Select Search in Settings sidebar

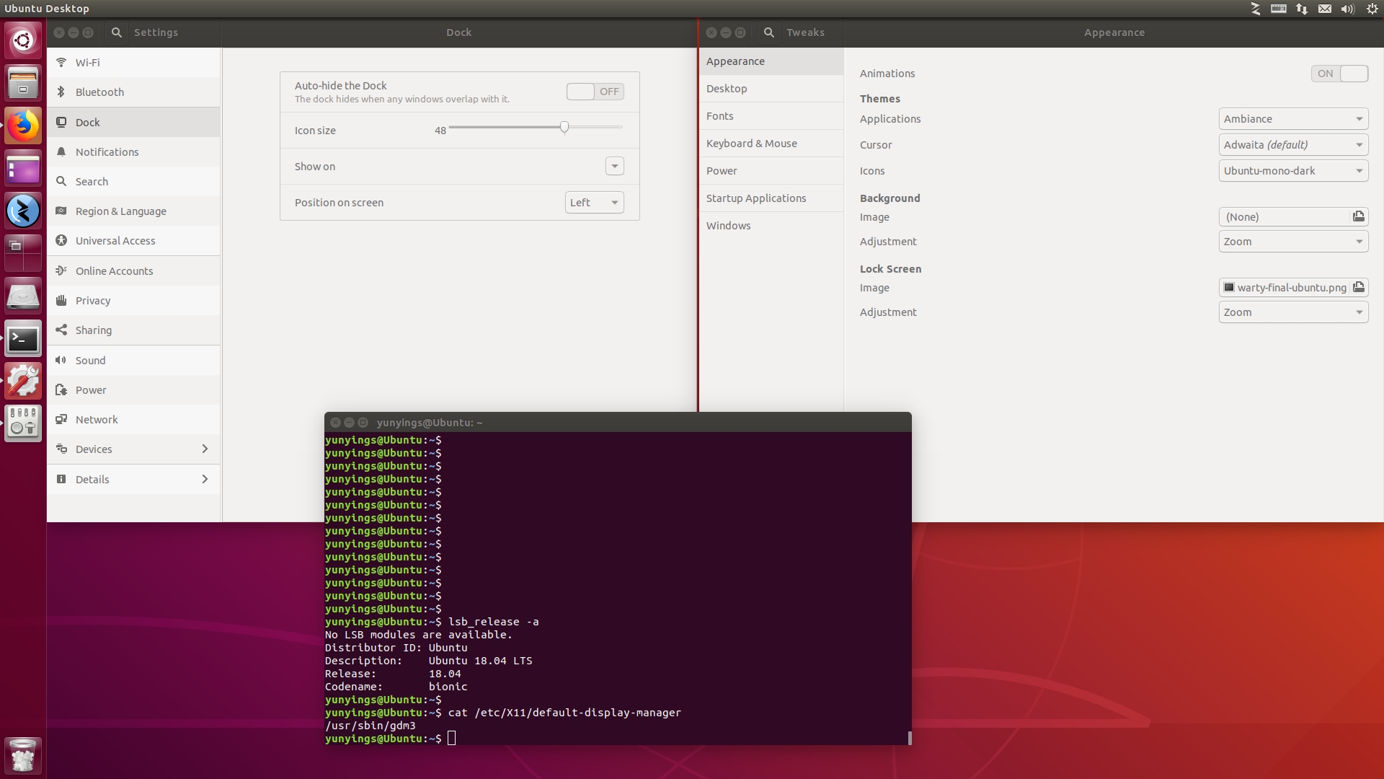pyautogui.click(x=134, y=181)
